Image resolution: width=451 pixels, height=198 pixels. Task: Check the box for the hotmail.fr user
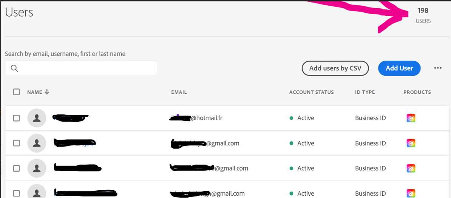(17, 118)
